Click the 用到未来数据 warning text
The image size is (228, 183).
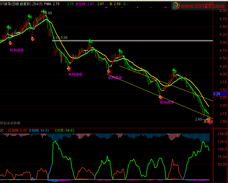10,123
